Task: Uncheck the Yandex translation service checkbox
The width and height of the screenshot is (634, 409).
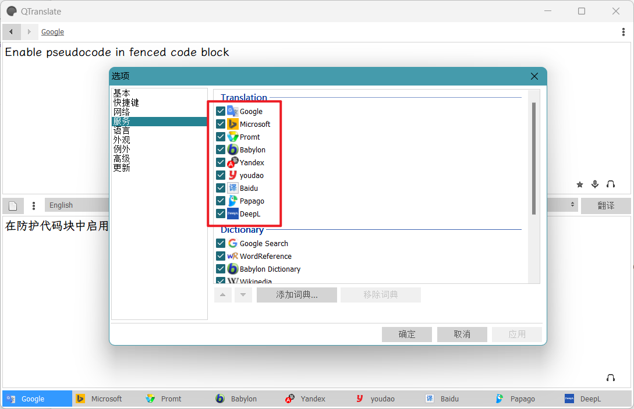Action: pyautogui.click(x=221, y=162)
